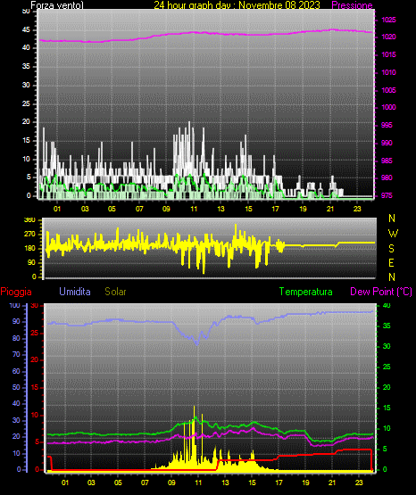Image resolution: width=416 pixels, height=495 pixels.
Task: Select the 24 hour graph day title
Action: tap(237, 5)
